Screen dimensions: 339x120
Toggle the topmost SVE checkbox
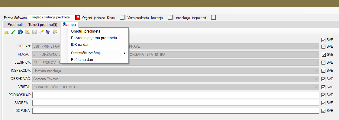tap(323, 40)
